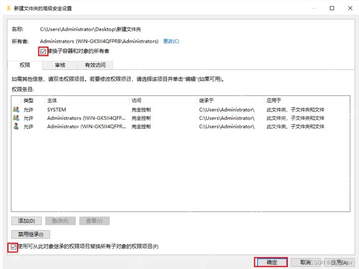Click 应用于 value in the Administrator row
The height and width of the screenshot is (269, 359).
(x=296, y=127)
